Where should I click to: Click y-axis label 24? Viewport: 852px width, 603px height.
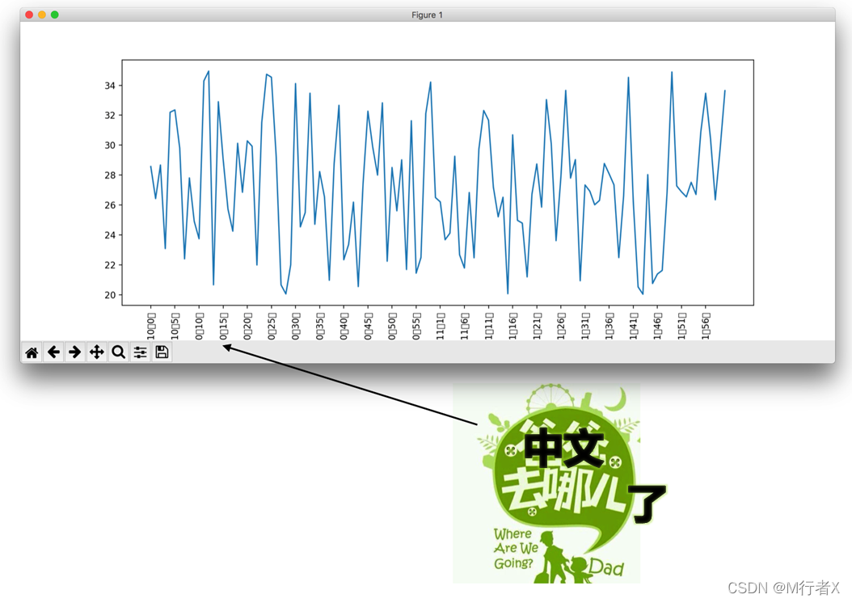click(x=110, y=234)
